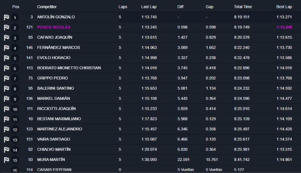Image resolution: width=301 pixels, height=173 pixels.
Task: Click the finish flag next to position 8
Action: (x=6, y=89)
